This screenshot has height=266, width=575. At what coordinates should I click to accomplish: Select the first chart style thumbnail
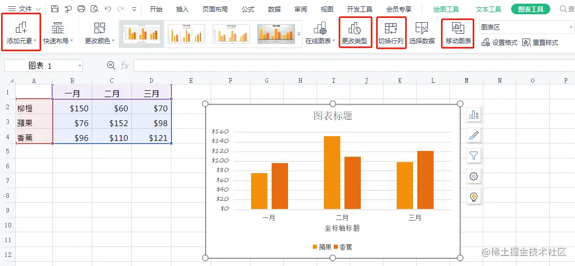(x=141, y=34)
